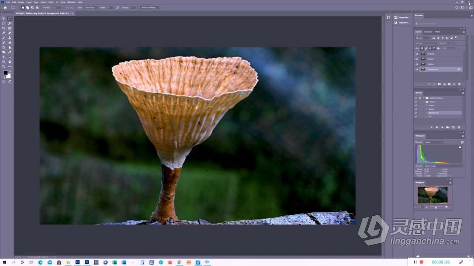Select the Hand tool
The height and width of the screenshot is (266, 474).
pos(10,62)
